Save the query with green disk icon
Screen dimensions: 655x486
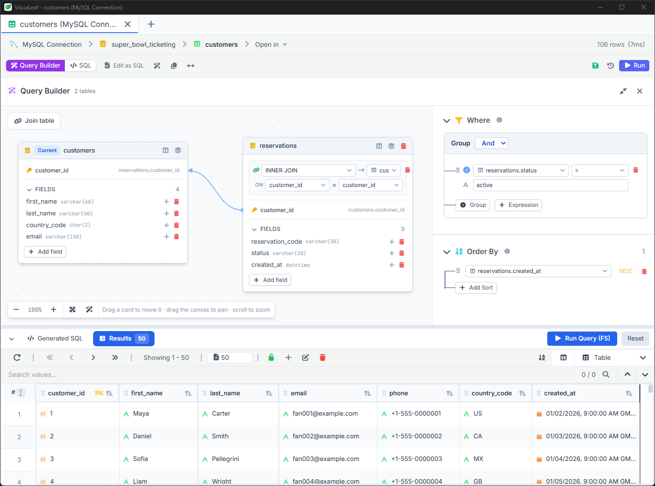pos(595,66)
